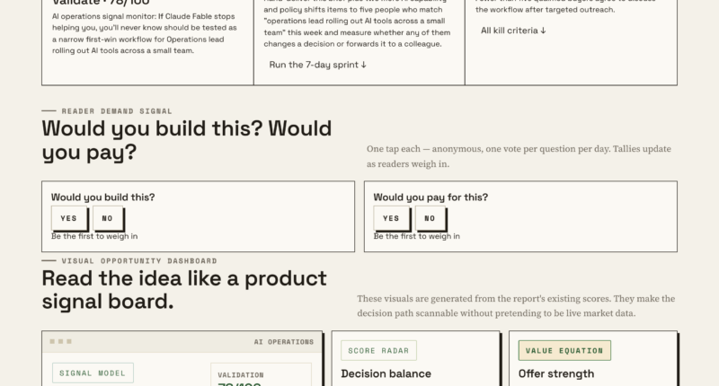Vote YES on "Would you build this?"
The width and height of the screenshot is (719, 386).
coord(69,218)
